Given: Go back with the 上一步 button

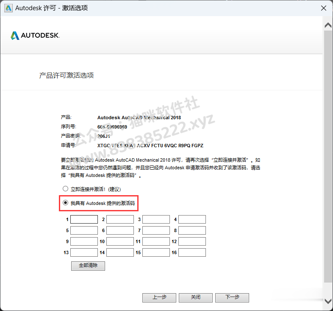Looking at the screenshot, I should [159, 297].
